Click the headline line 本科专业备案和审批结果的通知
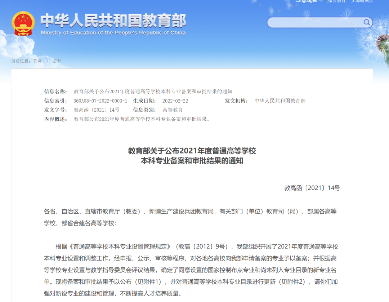 (x=192, y=161)
